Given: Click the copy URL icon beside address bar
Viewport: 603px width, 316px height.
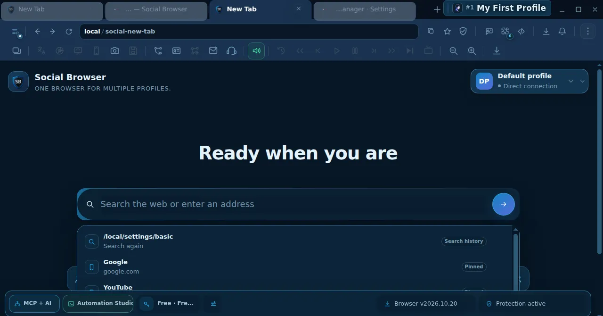Looking at the screenshot, I should (431, 31).
